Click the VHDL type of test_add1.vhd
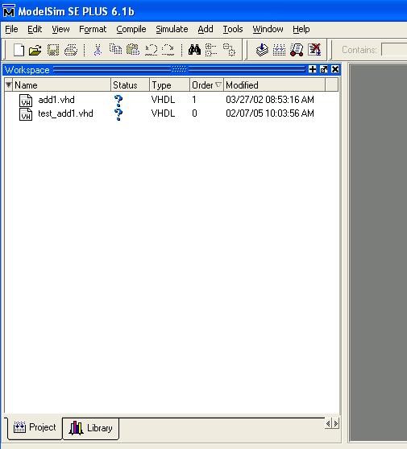The image size is (407, 449). point(163,113)
